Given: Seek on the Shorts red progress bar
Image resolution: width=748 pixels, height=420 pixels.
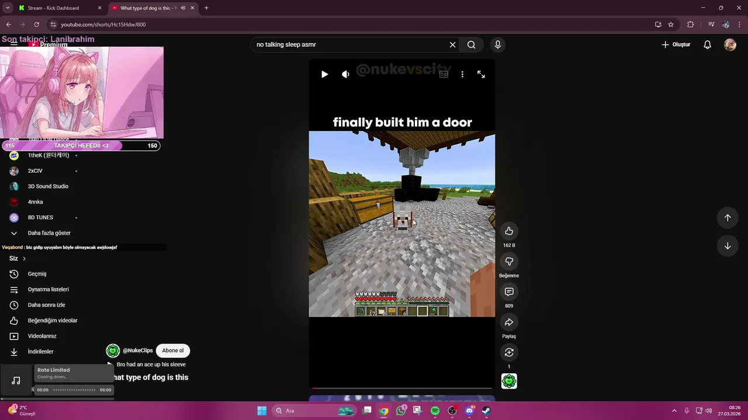Looking at the screenshot, I should [x=401, y=388].
